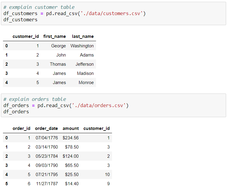
Task: Click the '05/23/1784' date cell
Action: click(x=47, y=156)
